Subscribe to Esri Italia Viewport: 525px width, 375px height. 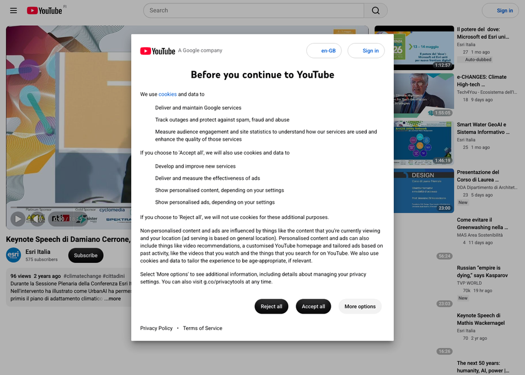86,255
